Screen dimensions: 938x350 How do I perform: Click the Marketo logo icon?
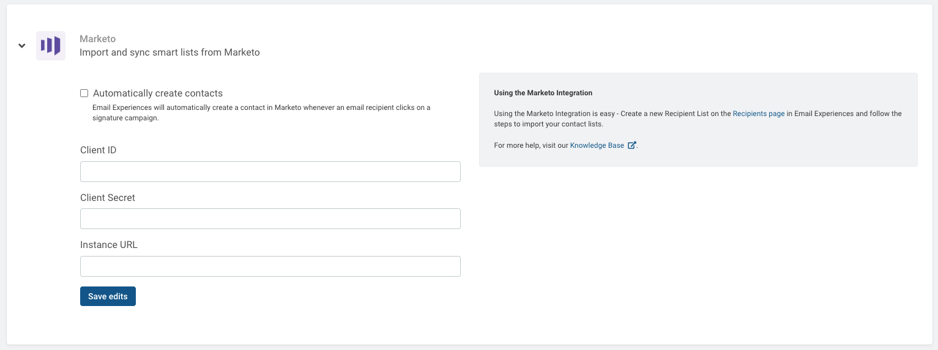(51, 46)
